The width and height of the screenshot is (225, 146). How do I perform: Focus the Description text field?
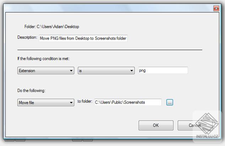tap(83, 38)
